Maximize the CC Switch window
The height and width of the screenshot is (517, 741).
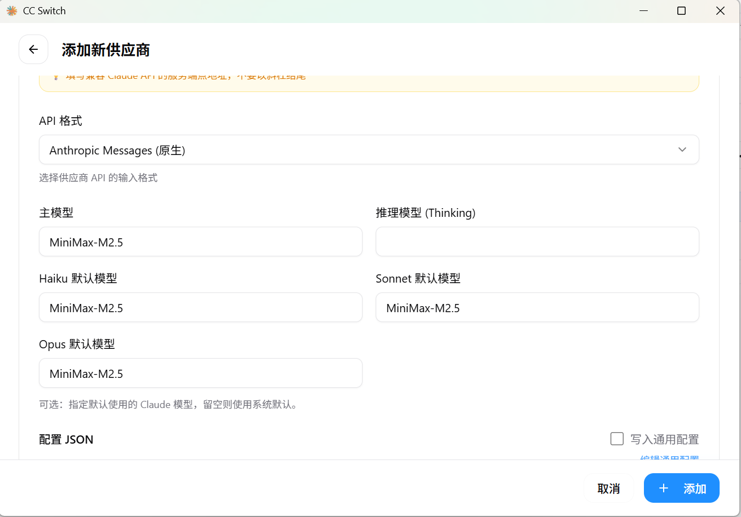(x=681, y=11)
